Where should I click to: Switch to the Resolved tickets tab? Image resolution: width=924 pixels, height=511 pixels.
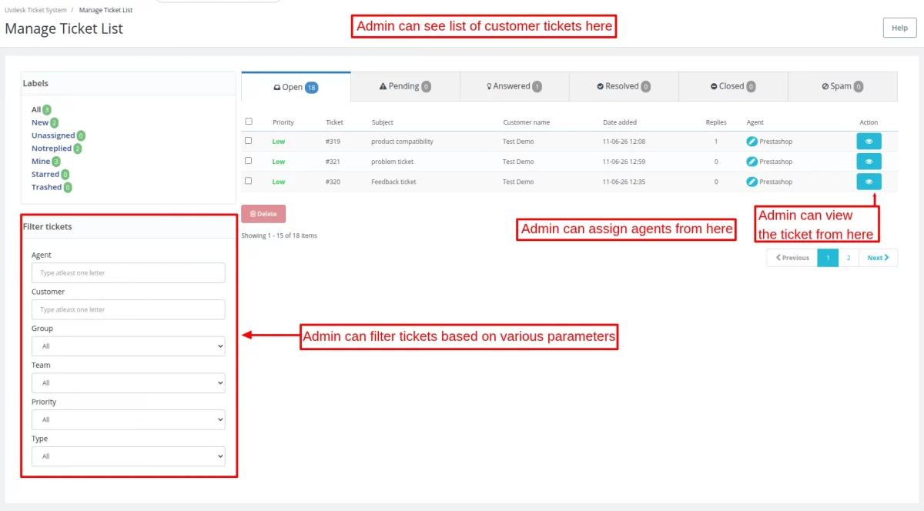click(624, 86)
